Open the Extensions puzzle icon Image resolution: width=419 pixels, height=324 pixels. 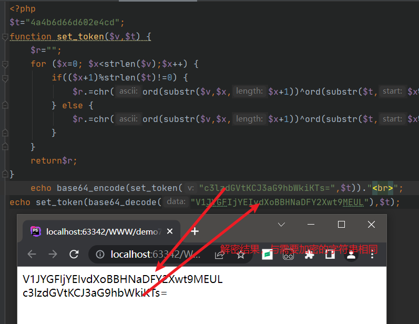click(x=310, y=255)
